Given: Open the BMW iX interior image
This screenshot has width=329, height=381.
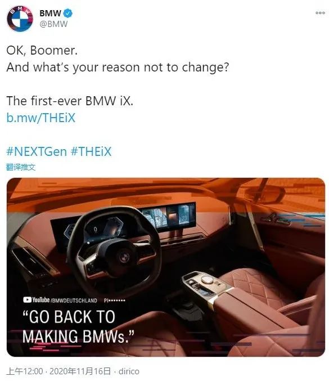Looking at the screenshot, I should coord(166,267).
